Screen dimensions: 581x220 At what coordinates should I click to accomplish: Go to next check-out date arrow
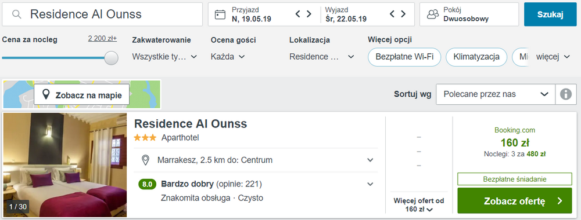403,14
